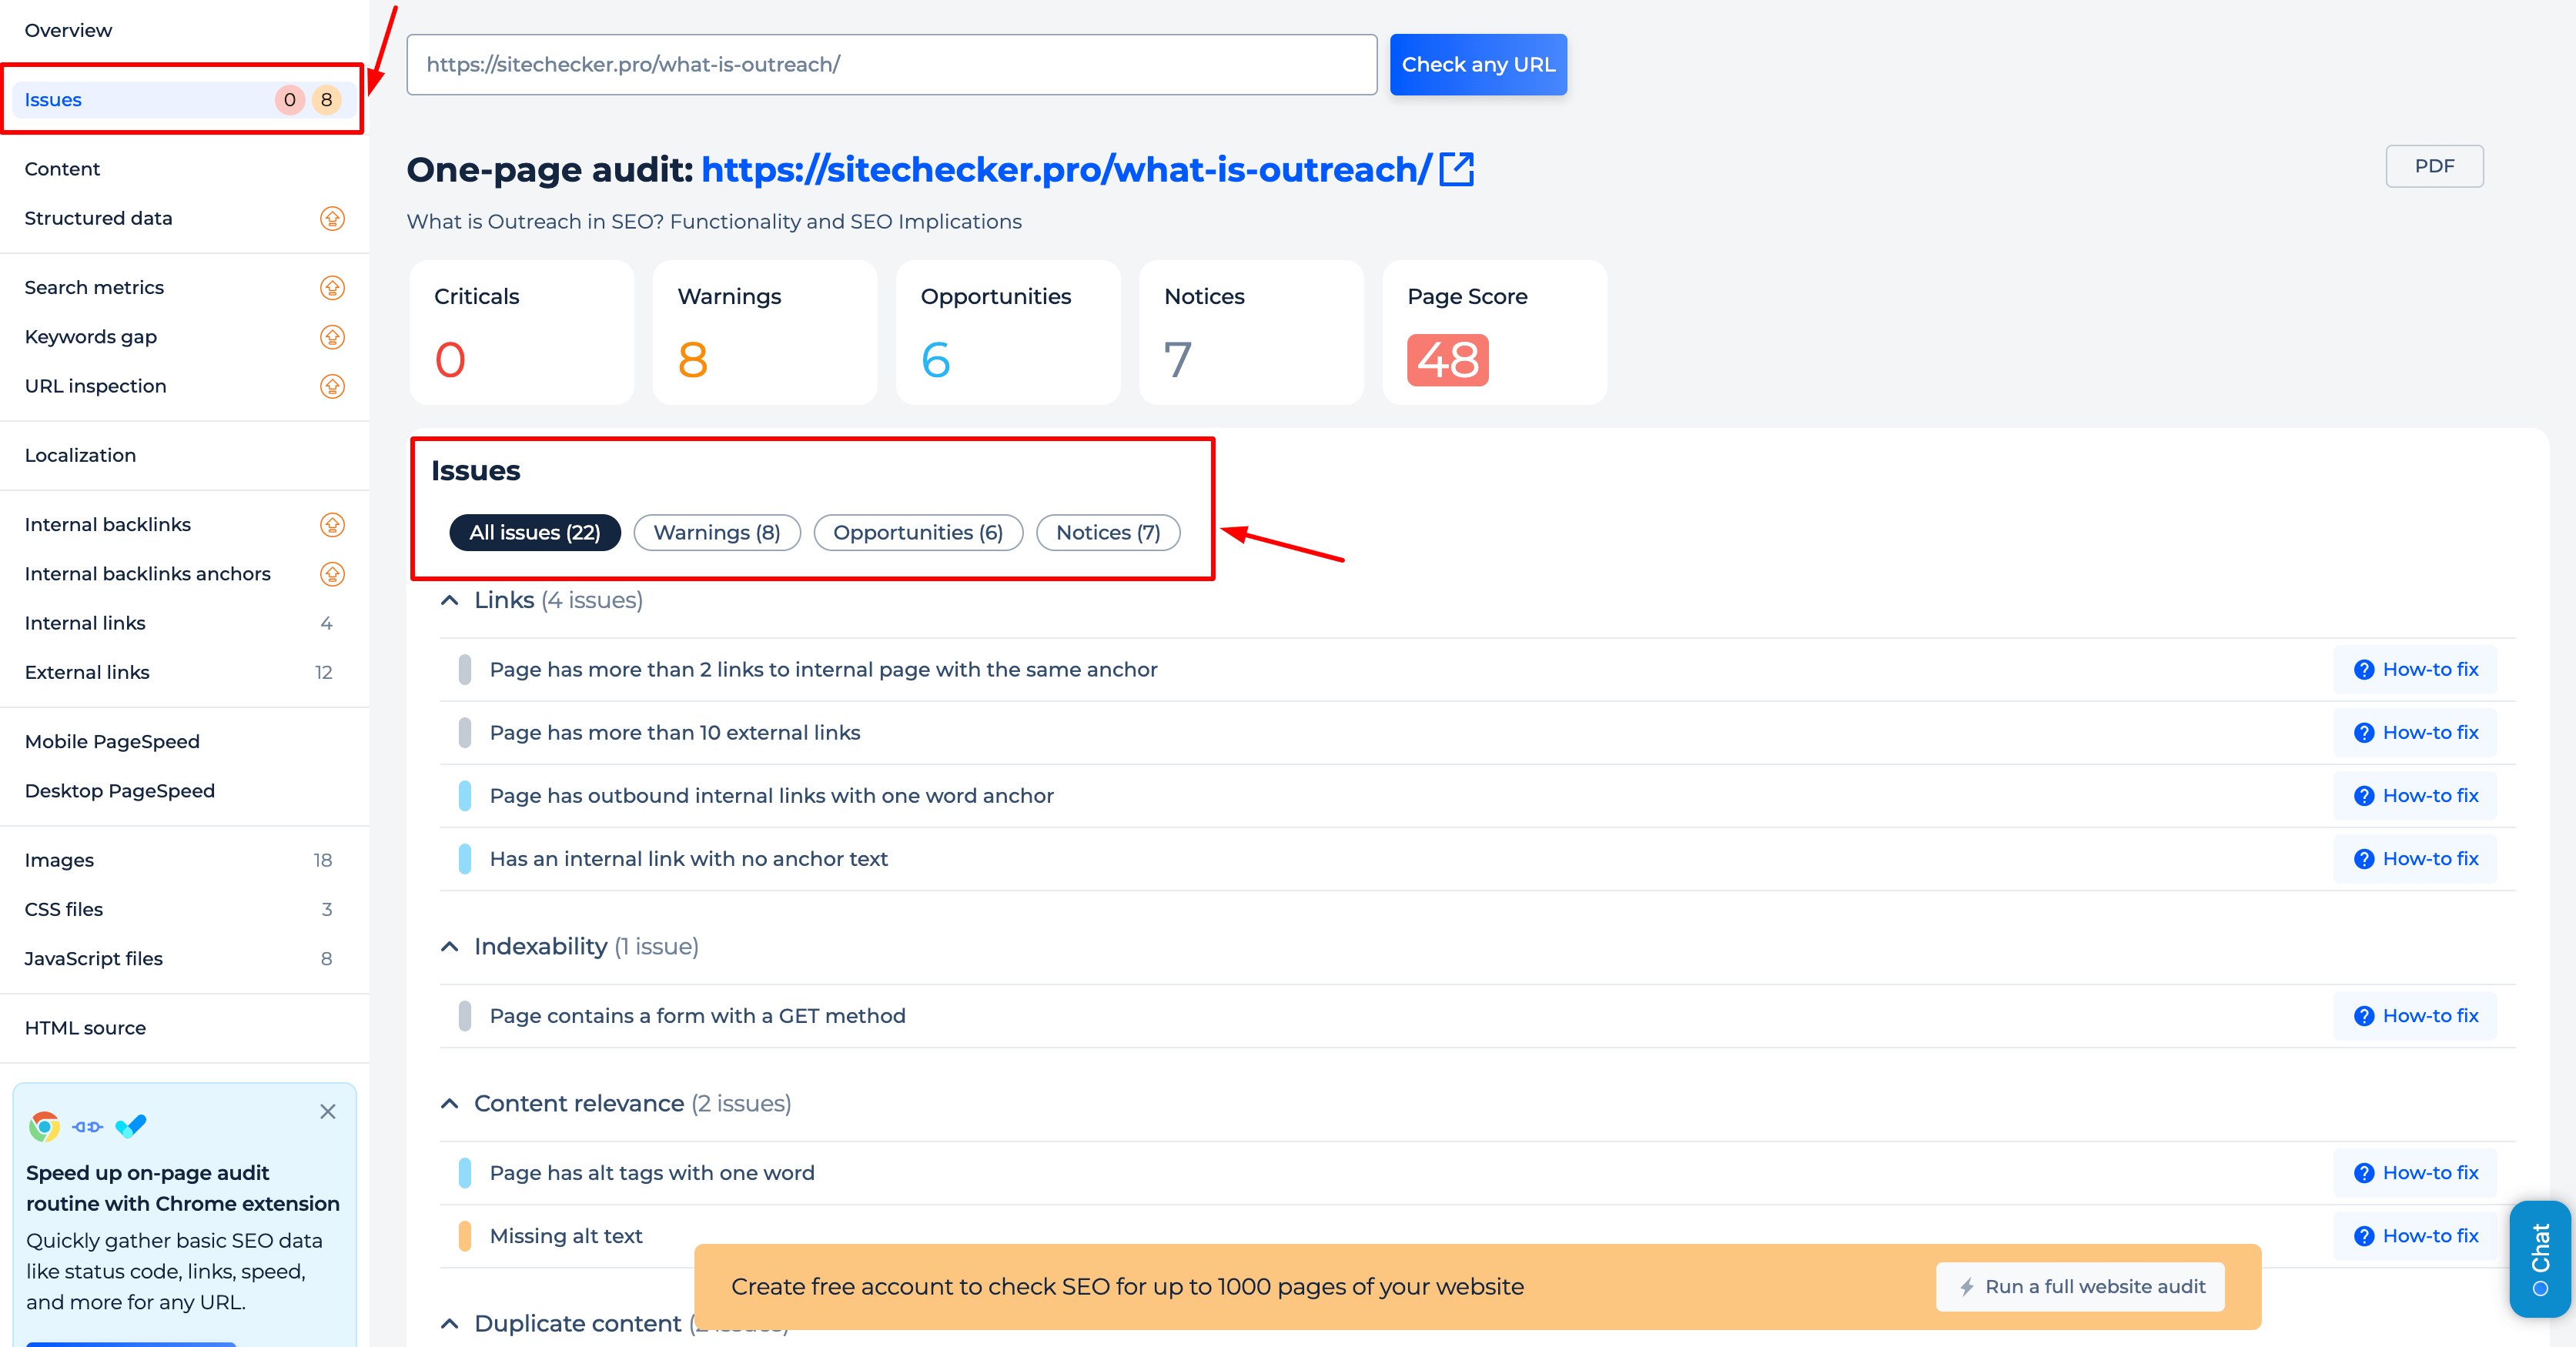
Task: Open Desktop PageSpeed report
Action: (120, 791)
